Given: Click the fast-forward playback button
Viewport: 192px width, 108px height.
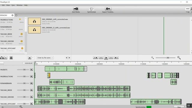Looking at the screenshot, I should coord(111,58).
